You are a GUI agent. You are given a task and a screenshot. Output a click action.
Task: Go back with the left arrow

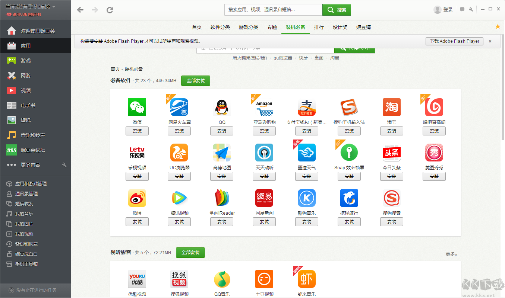[x=80, y=10]
